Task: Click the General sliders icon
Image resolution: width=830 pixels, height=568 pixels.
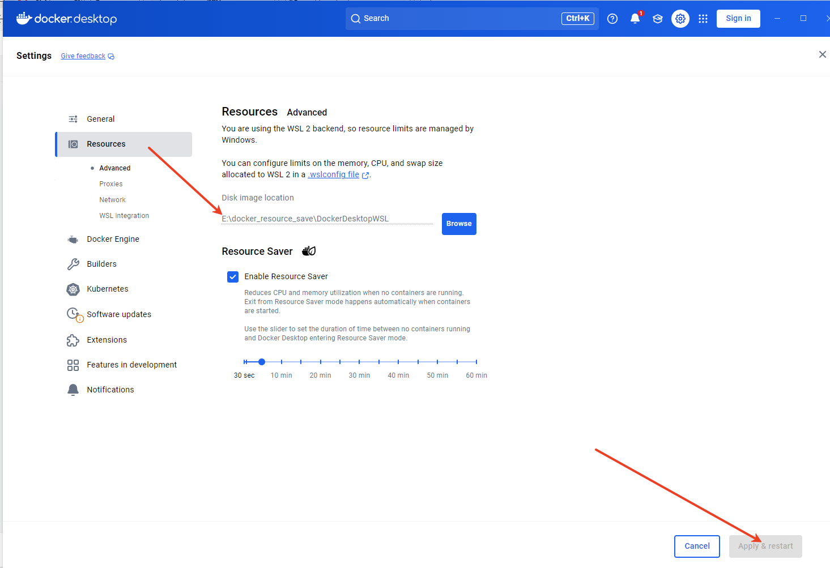Action: (x=73, y=119)
